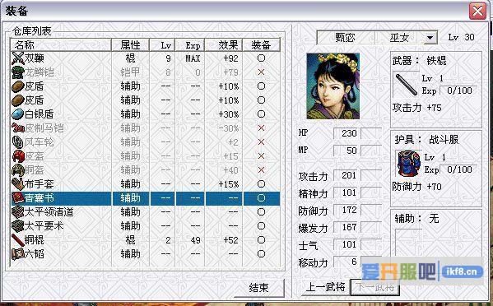Click the armor Exp 0/100 bar
The image size is (493, 306).
(458, 169)
